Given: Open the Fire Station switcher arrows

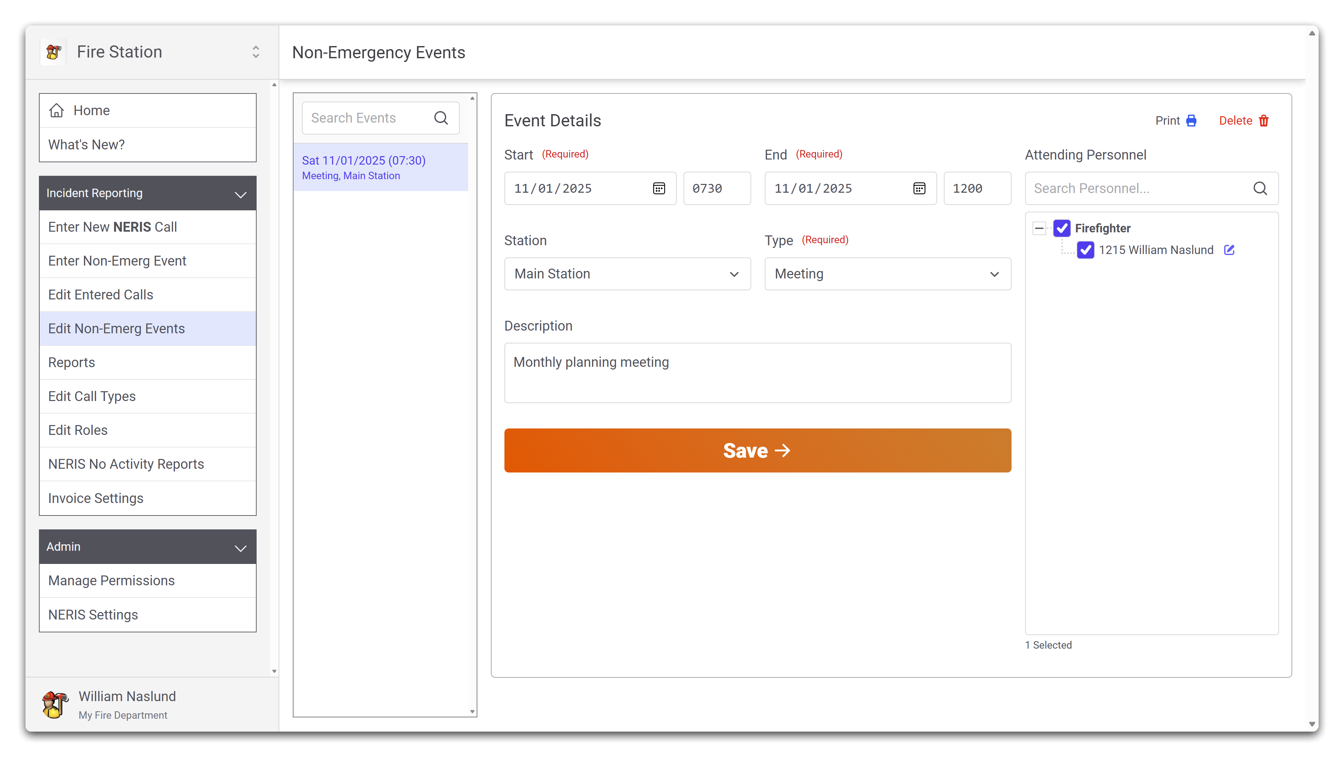Looking at the screenshot, I should [256, 52].
